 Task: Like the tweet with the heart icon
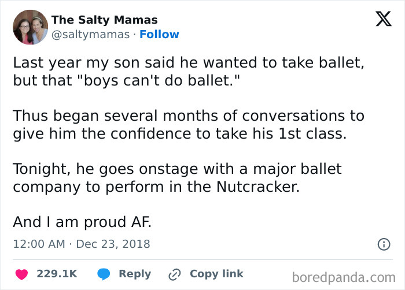click(21, 274)
